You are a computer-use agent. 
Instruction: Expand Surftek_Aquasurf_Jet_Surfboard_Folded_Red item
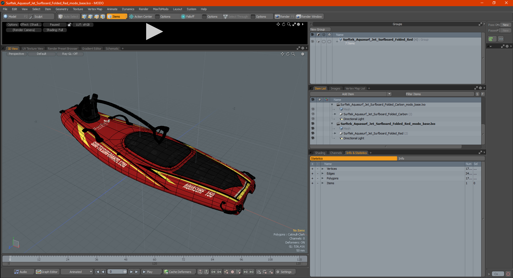[335, 133]
